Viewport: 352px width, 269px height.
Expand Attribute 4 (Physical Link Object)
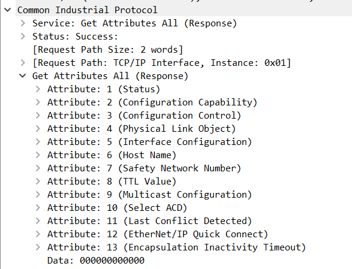[x=38, y=129]
